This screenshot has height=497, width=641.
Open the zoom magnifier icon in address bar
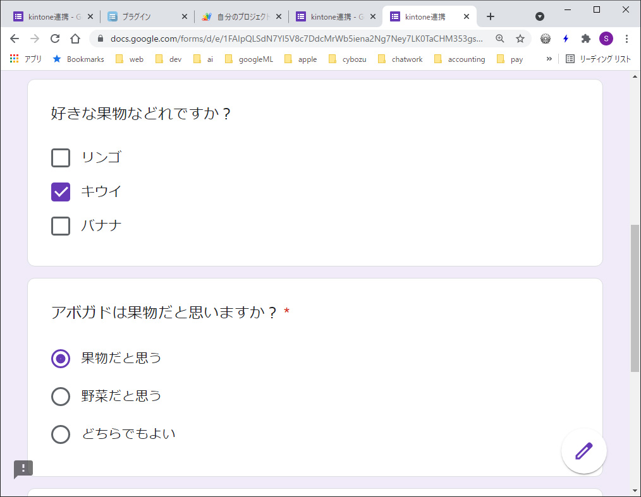[500, 39]
